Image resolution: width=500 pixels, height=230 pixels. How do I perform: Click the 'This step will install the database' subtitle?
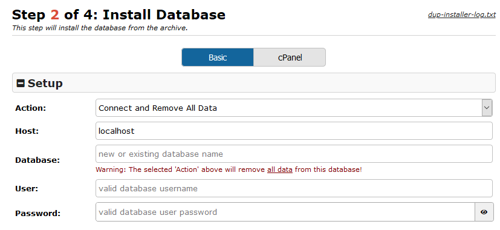[100, 28]
